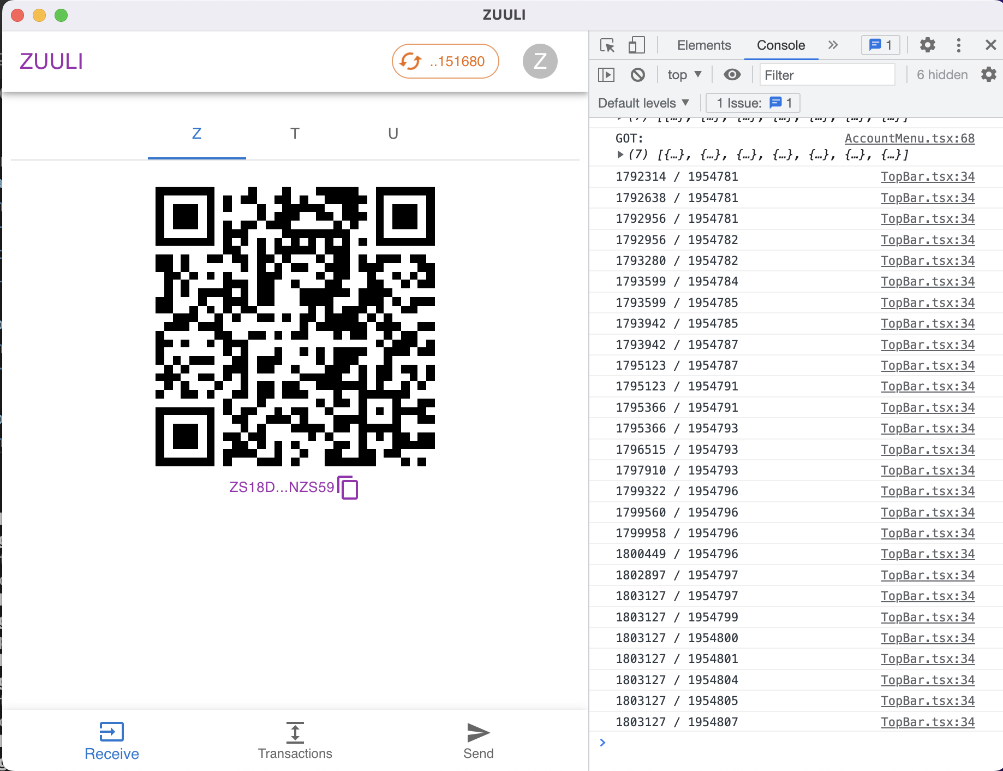Open DevTools main settings gear
The height and width of the screenshot is (771, 1003).
[928, 45]
